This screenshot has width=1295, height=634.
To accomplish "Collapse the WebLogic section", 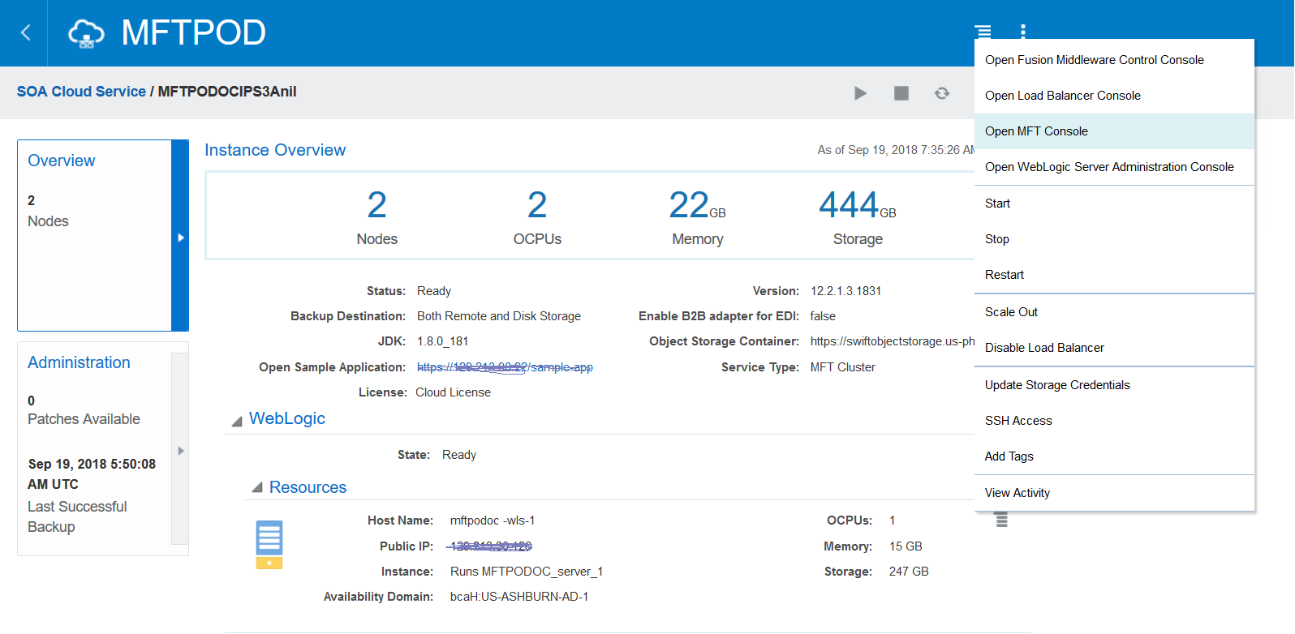I will 237,421.
